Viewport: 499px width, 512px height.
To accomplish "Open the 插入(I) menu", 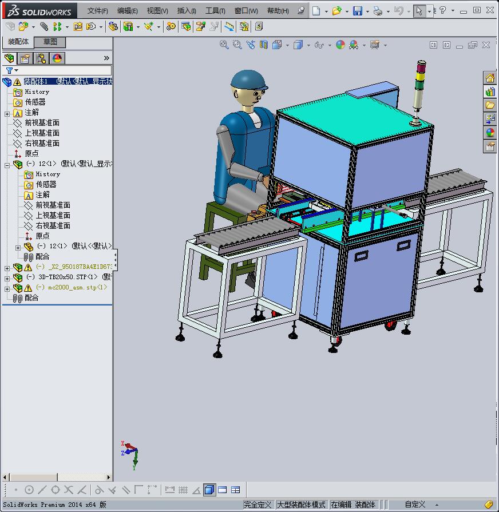I will (187, 11).
